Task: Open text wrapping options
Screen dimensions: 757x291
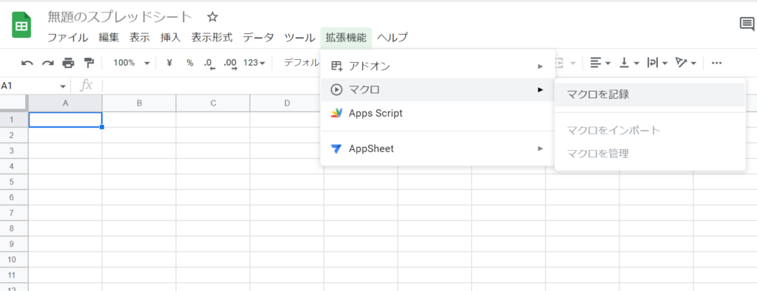Action: pos(657,63)
